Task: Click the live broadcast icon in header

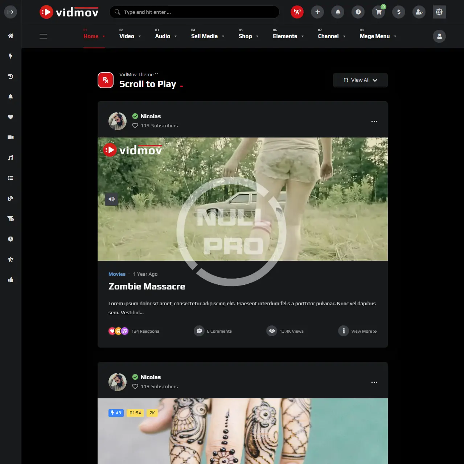Action: (x=297, y=12)
